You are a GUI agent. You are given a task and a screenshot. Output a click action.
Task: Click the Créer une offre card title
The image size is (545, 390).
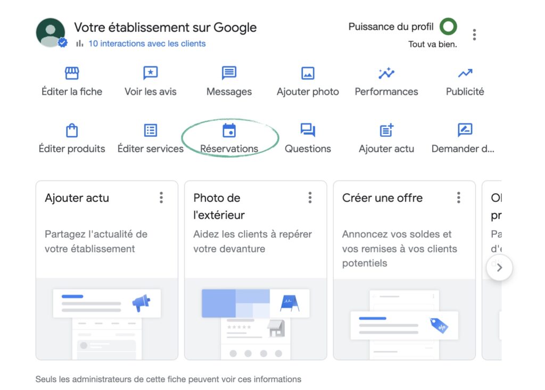[382, 198]
